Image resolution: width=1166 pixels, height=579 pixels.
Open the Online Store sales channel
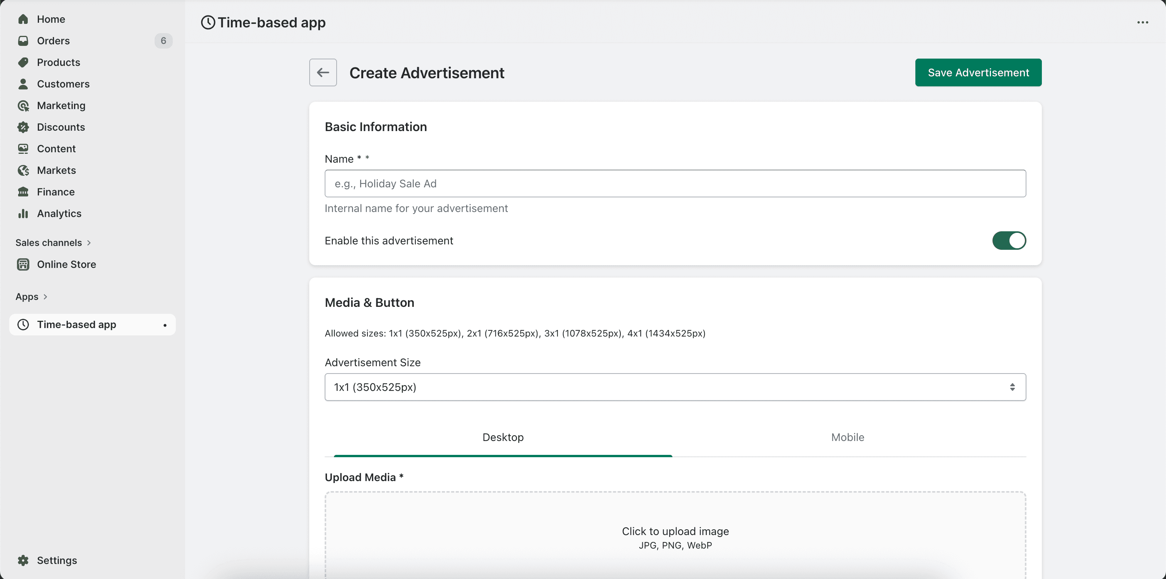tap(67, 264)
